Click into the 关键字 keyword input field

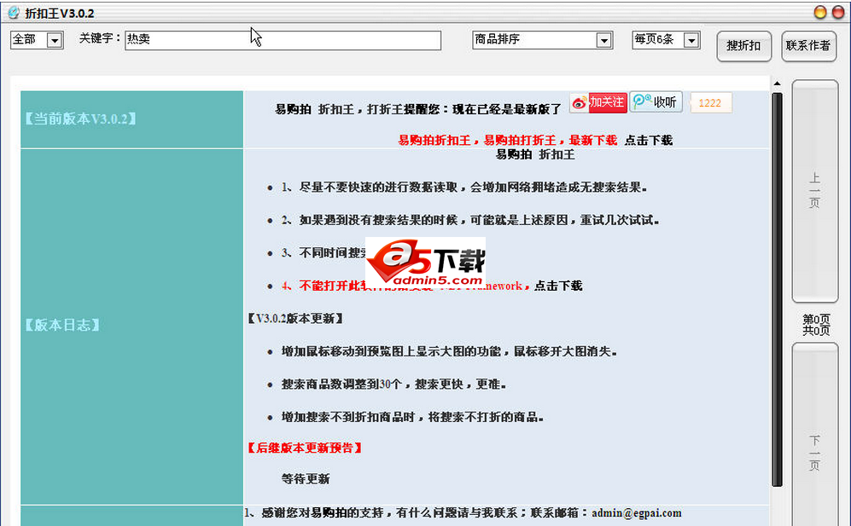click(x=283, y=40)
